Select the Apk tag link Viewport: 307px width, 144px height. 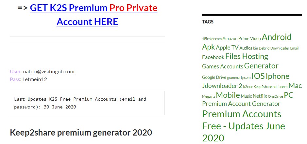point(209,47)
